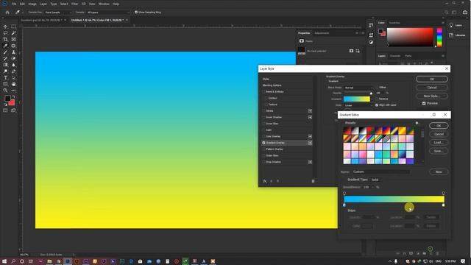Select the History Brush tool
471x265 pixels.
tap(5, 59)
